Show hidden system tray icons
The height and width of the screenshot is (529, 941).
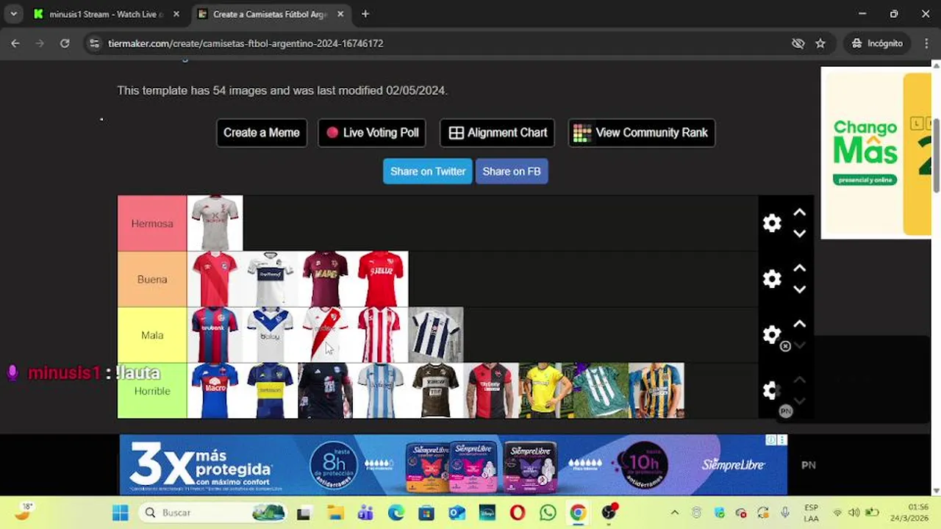675,513
